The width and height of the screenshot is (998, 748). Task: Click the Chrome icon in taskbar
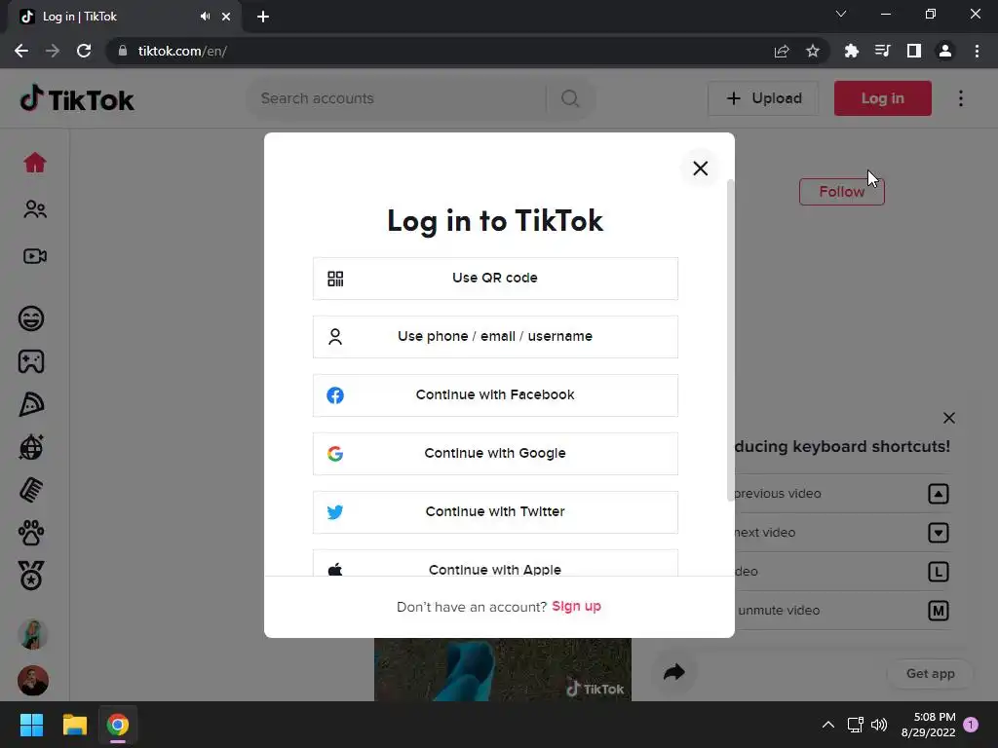pyautogui.click(x=118, y=725)
